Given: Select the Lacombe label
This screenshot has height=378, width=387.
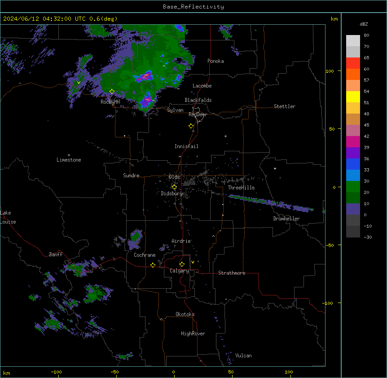Looking at the screenshot, I should pyautogui.click(x=202, y=86).
